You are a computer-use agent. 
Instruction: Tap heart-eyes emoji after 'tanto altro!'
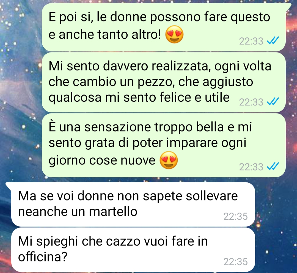(x=174, y=34)
